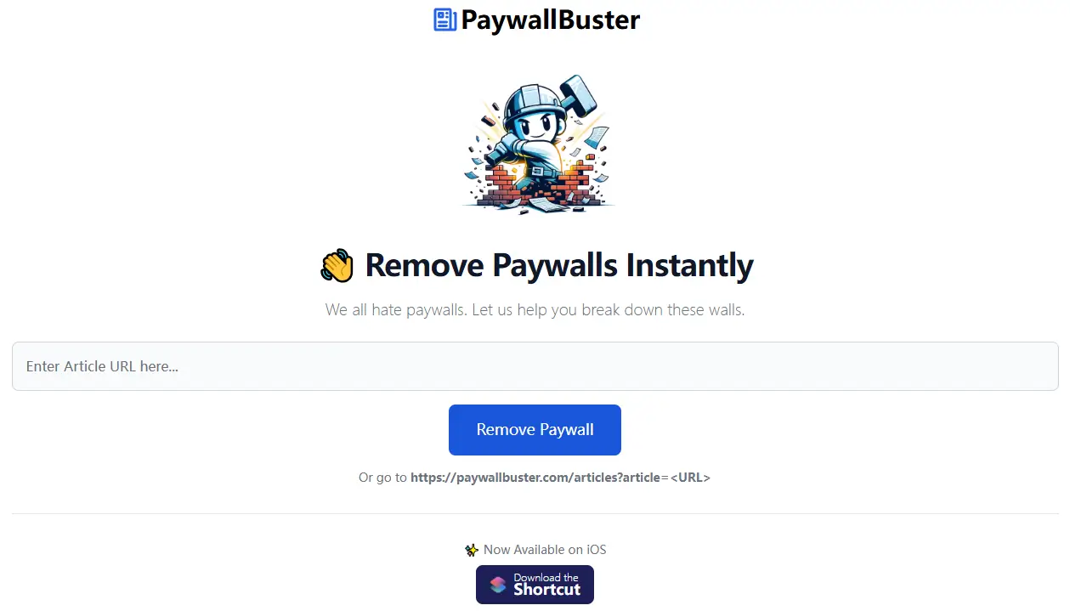Click the "Or go to" text
The width and height of the screenshot is (1070, 611).
(382, 478)
